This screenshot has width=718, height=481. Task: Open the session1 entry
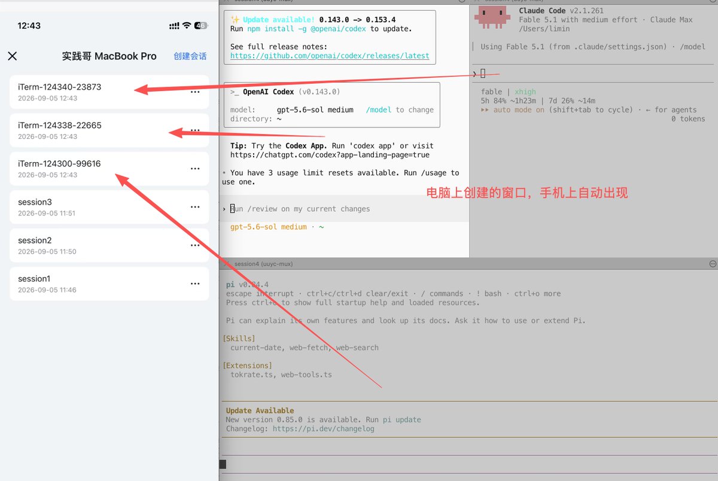click(109, 284)
